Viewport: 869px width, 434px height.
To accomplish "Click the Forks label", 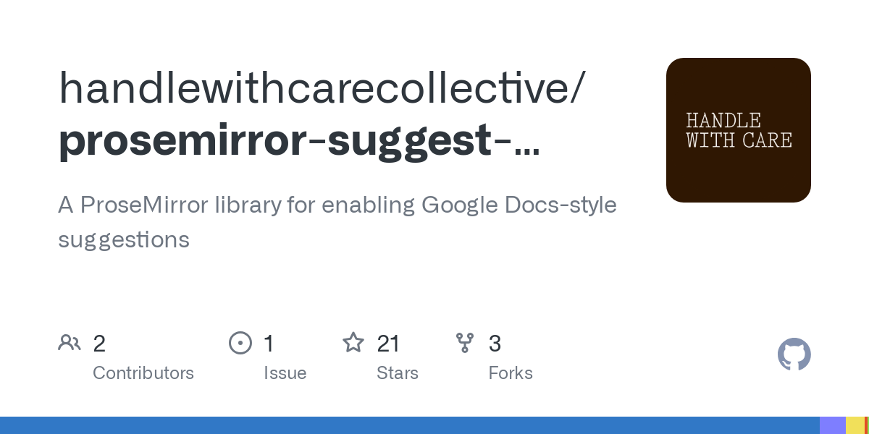I will tap(511, 373).
